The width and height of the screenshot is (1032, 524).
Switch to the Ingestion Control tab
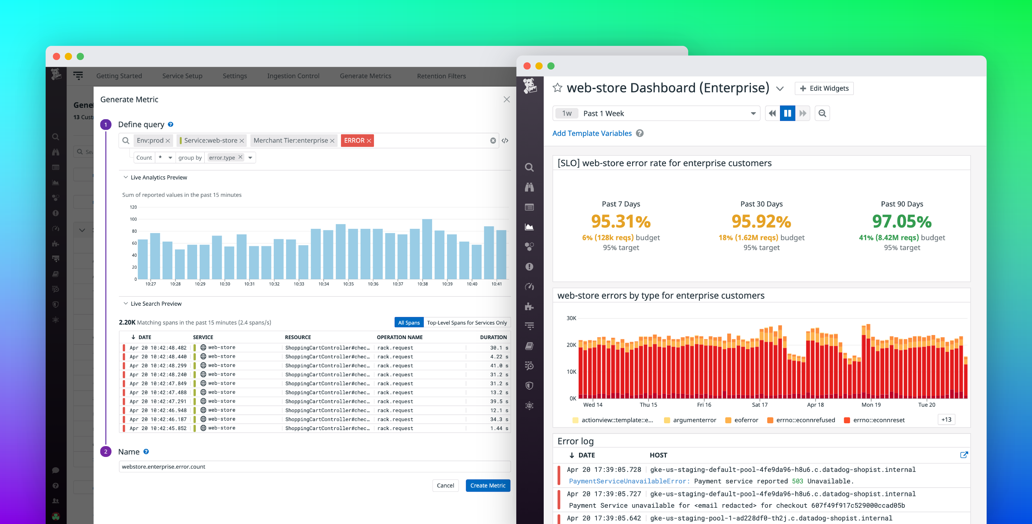pyautogui.click(x=293, y=76)
